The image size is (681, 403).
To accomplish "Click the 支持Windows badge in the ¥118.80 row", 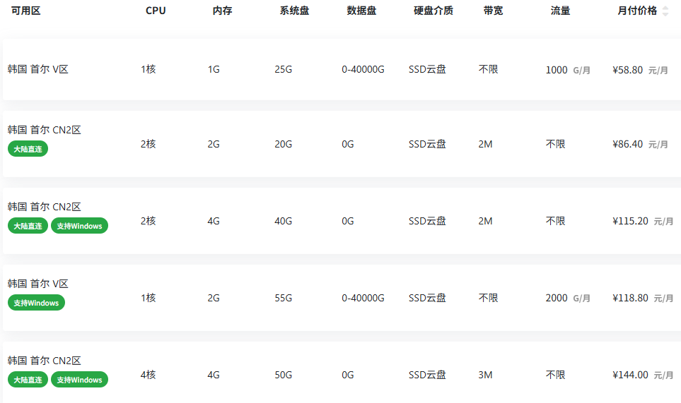I will pos(36,303).
